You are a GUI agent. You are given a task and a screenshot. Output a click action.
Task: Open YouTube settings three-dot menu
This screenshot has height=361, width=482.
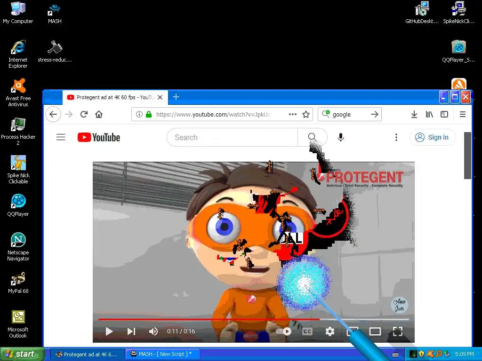coord(396,137)
